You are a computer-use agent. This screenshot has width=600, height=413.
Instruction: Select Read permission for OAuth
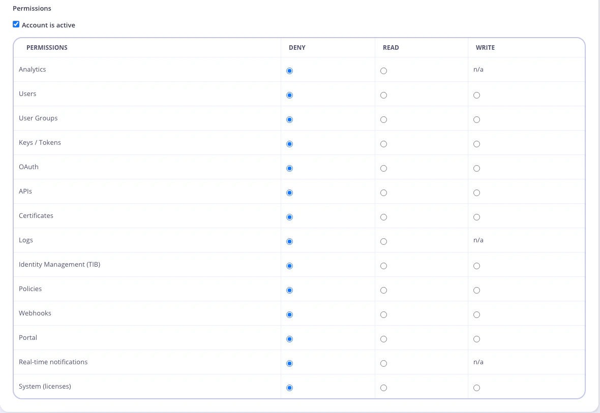coord(383,168)
